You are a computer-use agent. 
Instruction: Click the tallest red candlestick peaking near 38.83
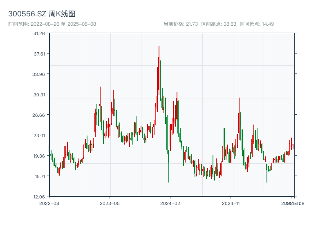coord(159,70)
